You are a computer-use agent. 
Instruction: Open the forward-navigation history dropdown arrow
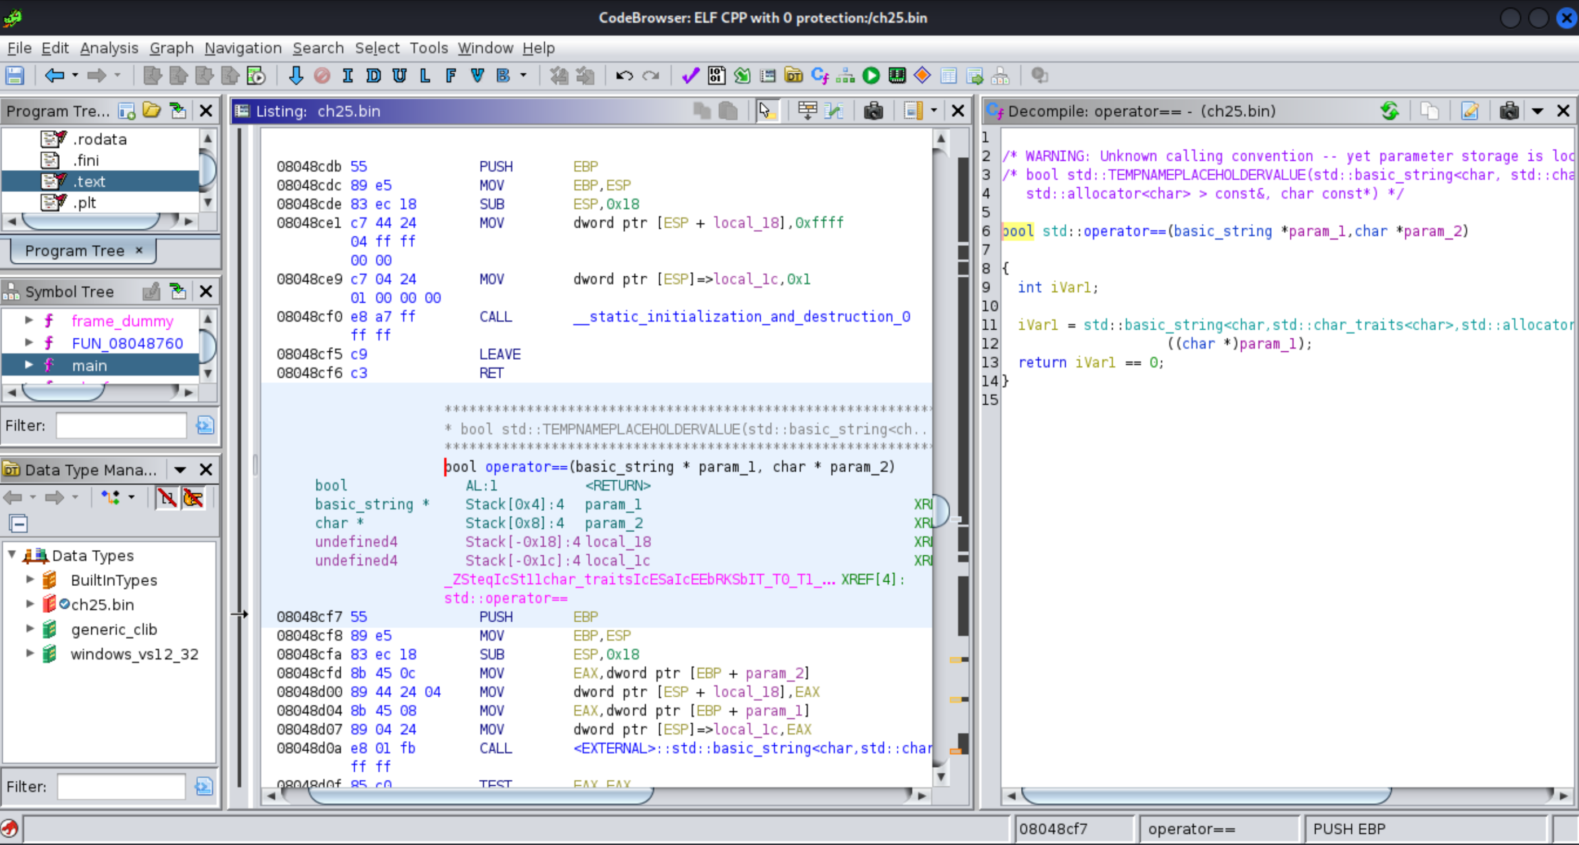[118, 76]
